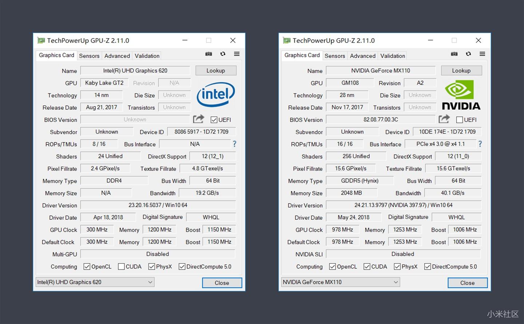Image resolution: width=524 pixels, height=324 pixels.
Task: Click the Intel logo
Action: [x=216, y=94]
